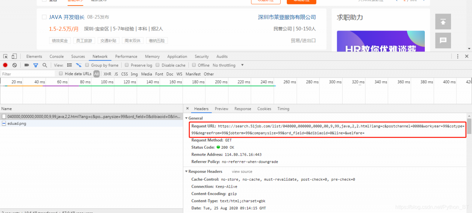
Task: Open 深圳市莱登服饰有限公司 company link
Action: pos(287,17)
